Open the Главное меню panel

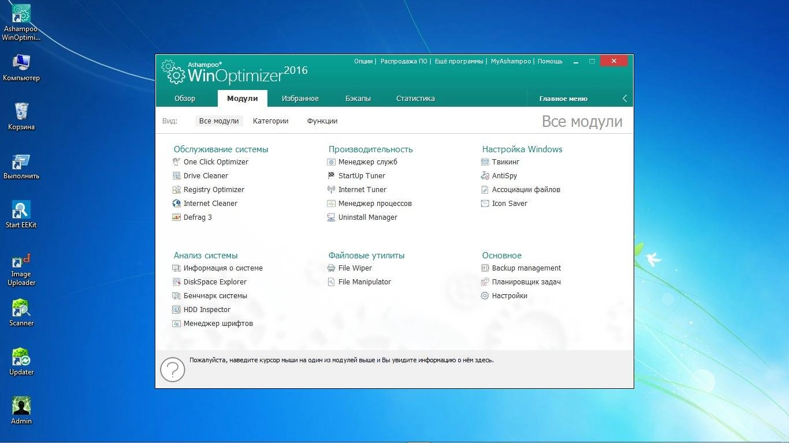click(x=563, y=99)
